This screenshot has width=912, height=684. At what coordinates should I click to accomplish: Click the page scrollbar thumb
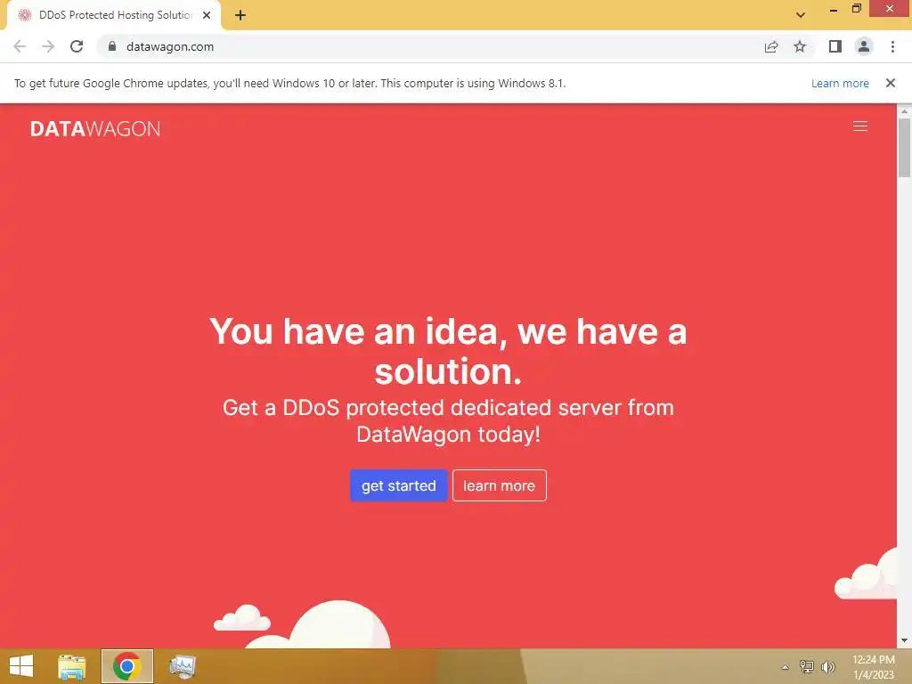coord(904,148)
